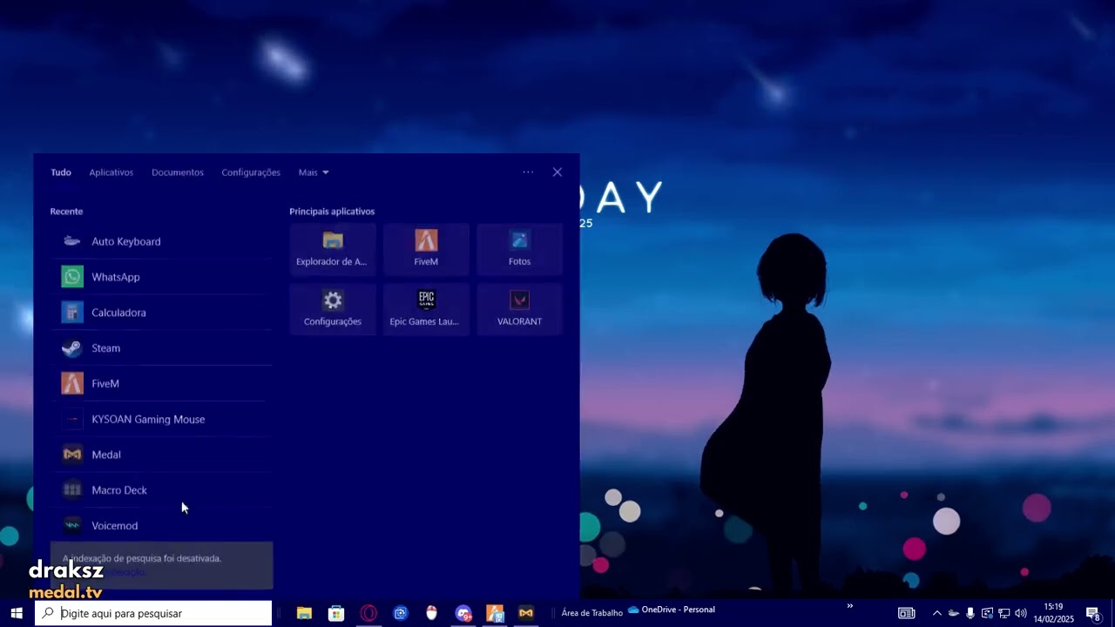Open clock and date flyout
The width and height of the screenshot is (1115, 627).
[1054, 613]
